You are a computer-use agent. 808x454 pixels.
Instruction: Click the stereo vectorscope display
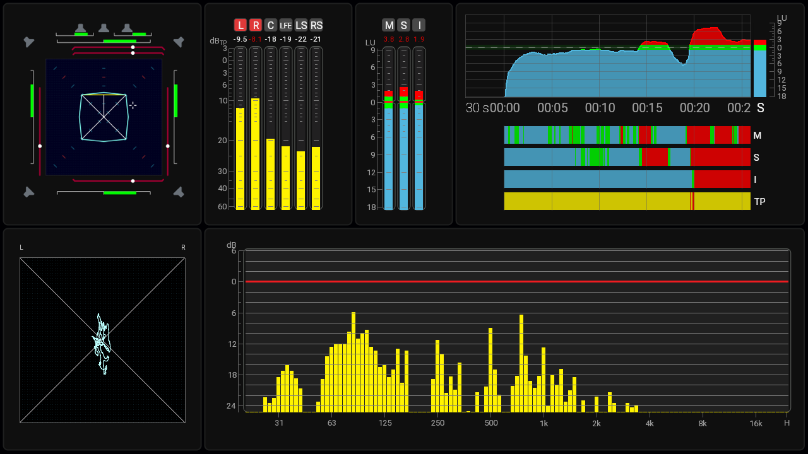tap(102, 340)
